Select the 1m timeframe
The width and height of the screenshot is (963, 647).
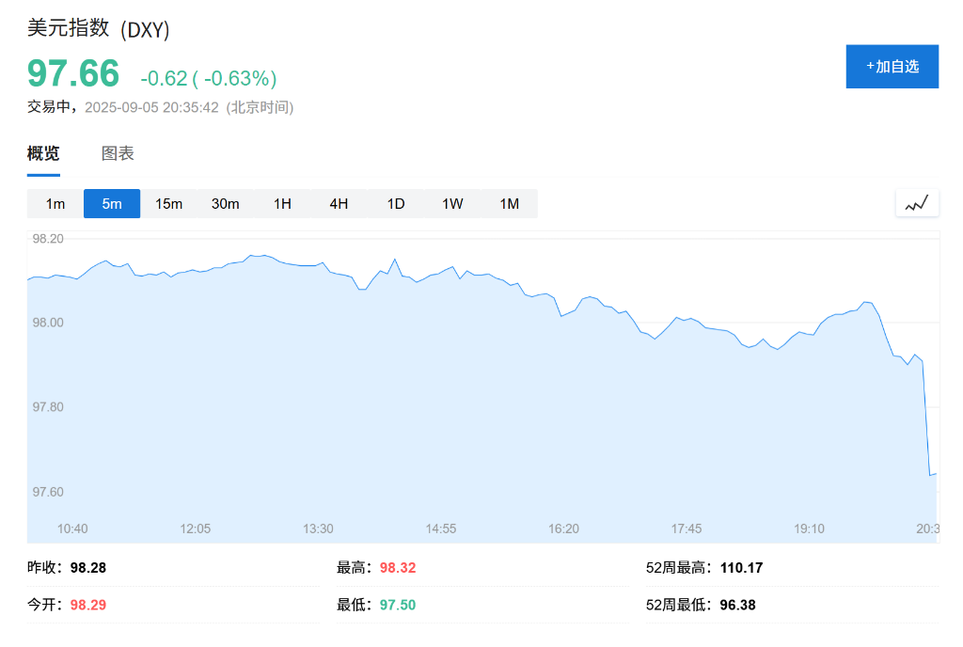[x=55, y=204]
